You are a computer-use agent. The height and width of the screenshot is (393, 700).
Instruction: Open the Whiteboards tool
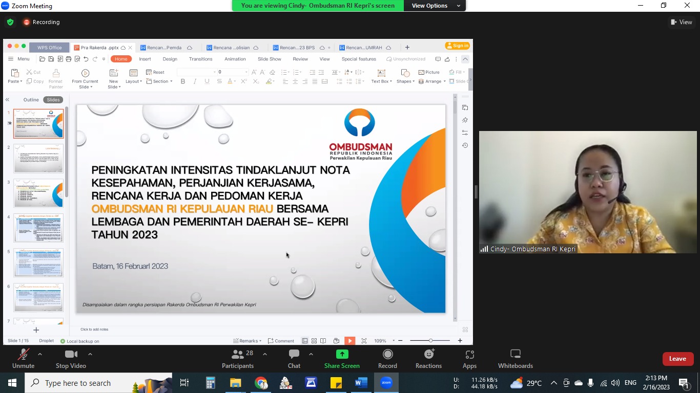coord(515,359)
